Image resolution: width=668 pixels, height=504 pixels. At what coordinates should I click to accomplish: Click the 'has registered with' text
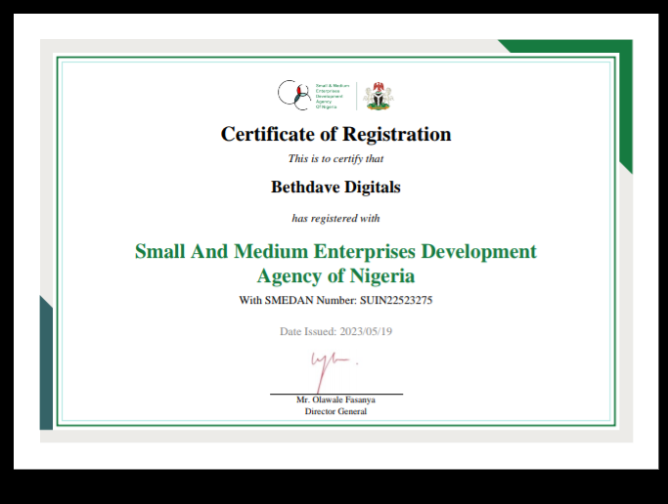[x=335, y=218]
